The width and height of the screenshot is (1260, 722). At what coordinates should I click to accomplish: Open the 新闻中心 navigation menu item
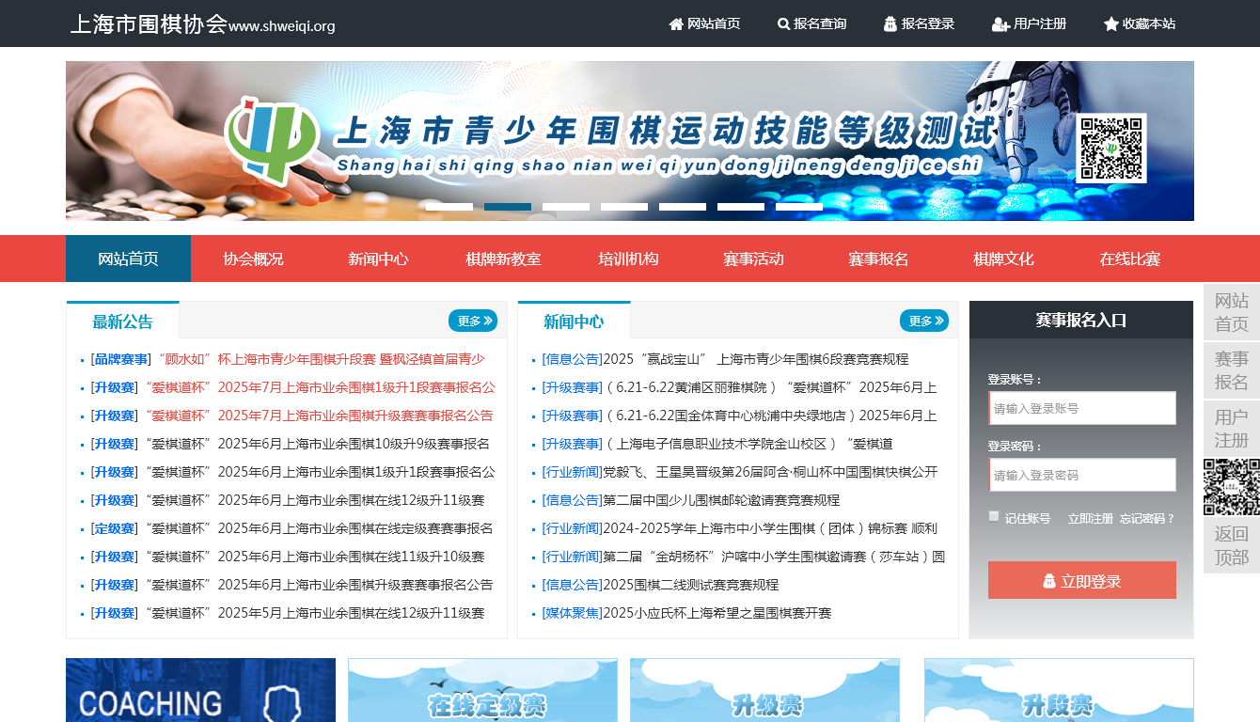378,259
